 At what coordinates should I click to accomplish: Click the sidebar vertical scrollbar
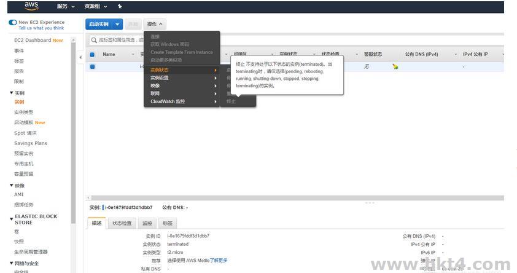click(x=73, y=132)
